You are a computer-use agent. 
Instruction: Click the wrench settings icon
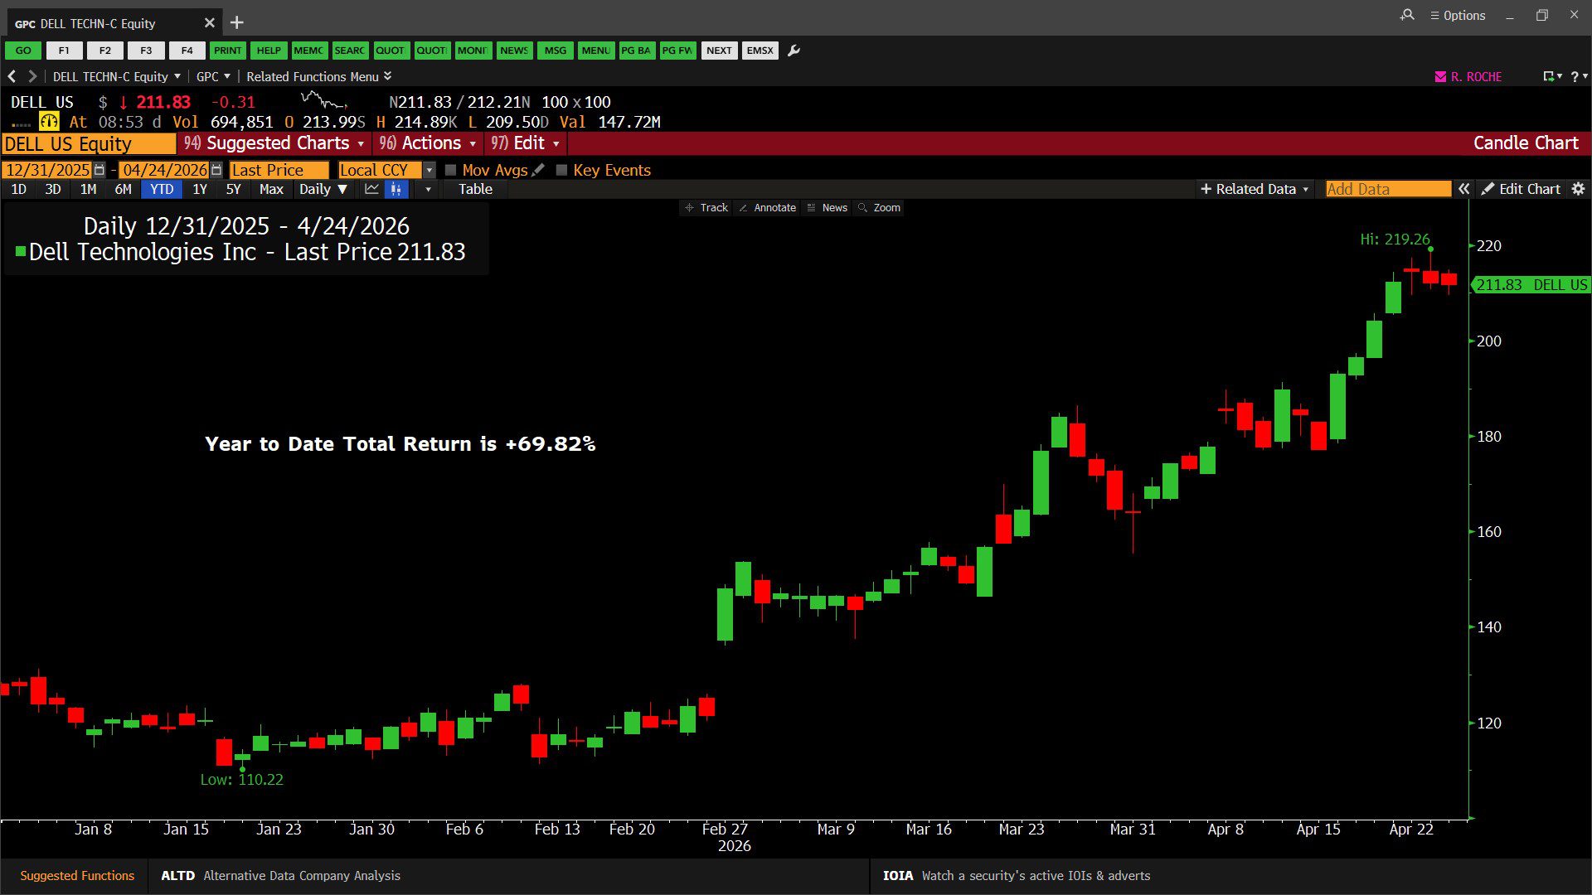[794, 51]
